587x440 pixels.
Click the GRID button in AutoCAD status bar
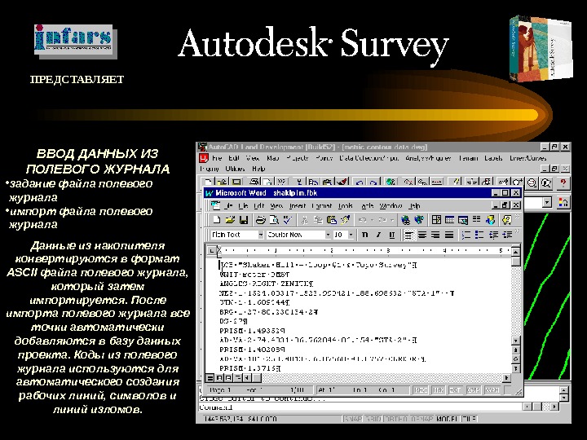pyautogui.click(x=373, y=419)
